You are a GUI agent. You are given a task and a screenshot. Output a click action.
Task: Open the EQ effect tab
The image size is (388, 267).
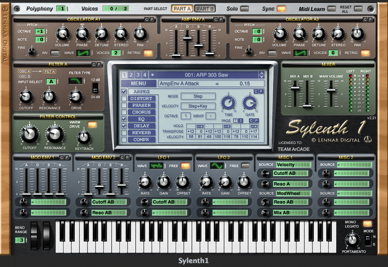(141, 119)
